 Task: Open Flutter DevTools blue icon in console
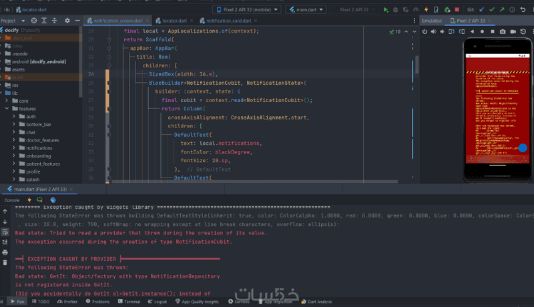[53, 200]
